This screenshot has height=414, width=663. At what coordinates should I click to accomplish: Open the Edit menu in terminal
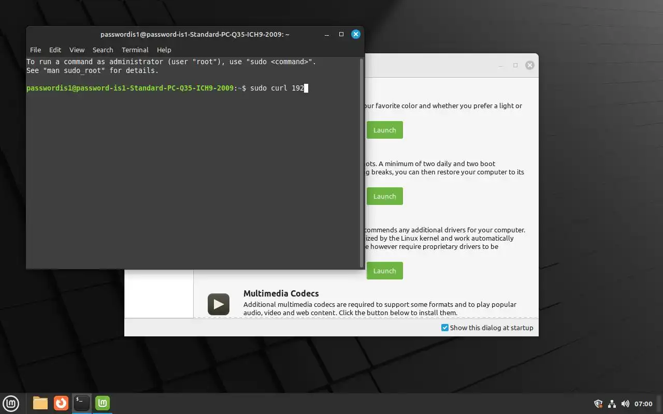[55, 50]
